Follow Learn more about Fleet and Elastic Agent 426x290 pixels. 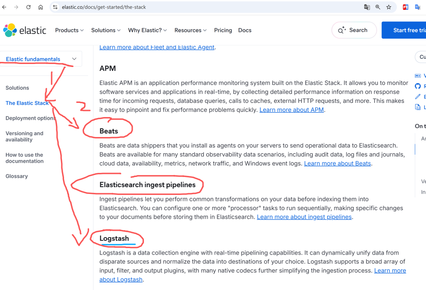pos(157,47)
